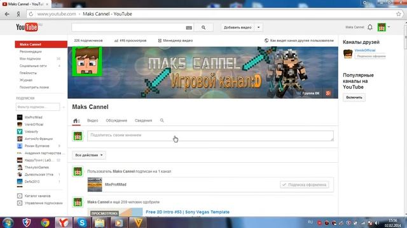Click the search magnifier button
The width and height of the screenshot is (407, 228).
pyautogui.click(x=203, y=27)
